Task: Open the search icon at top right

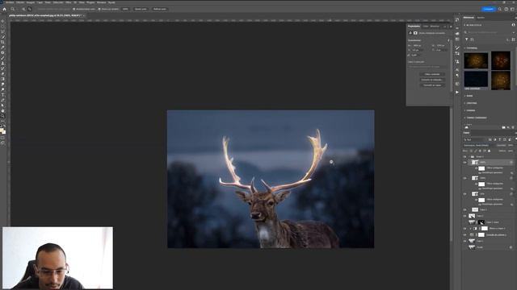Action: coord(500,9)
